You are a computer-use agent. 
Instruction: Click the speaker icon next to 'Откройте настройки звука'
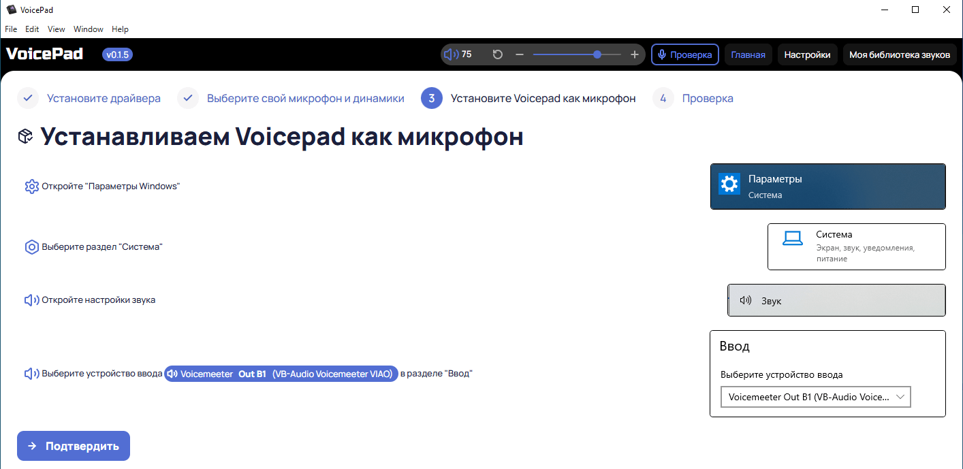31,300
